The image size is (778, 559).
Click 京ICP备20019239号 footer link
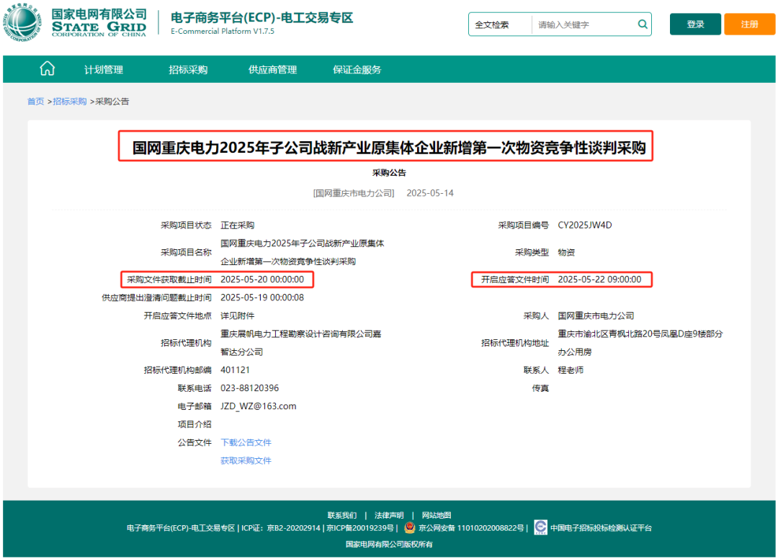360,528
